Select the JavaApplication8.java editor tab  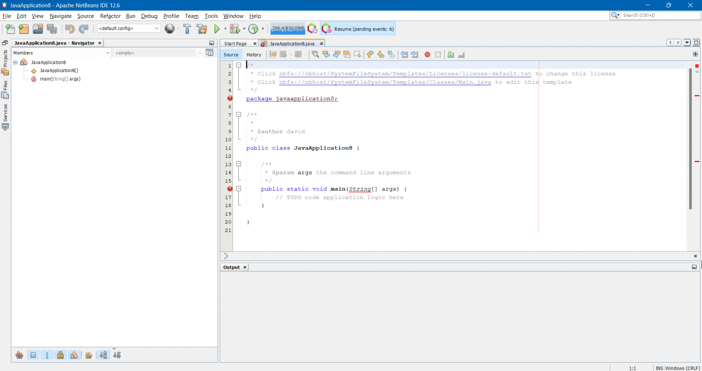coord(292,44)
